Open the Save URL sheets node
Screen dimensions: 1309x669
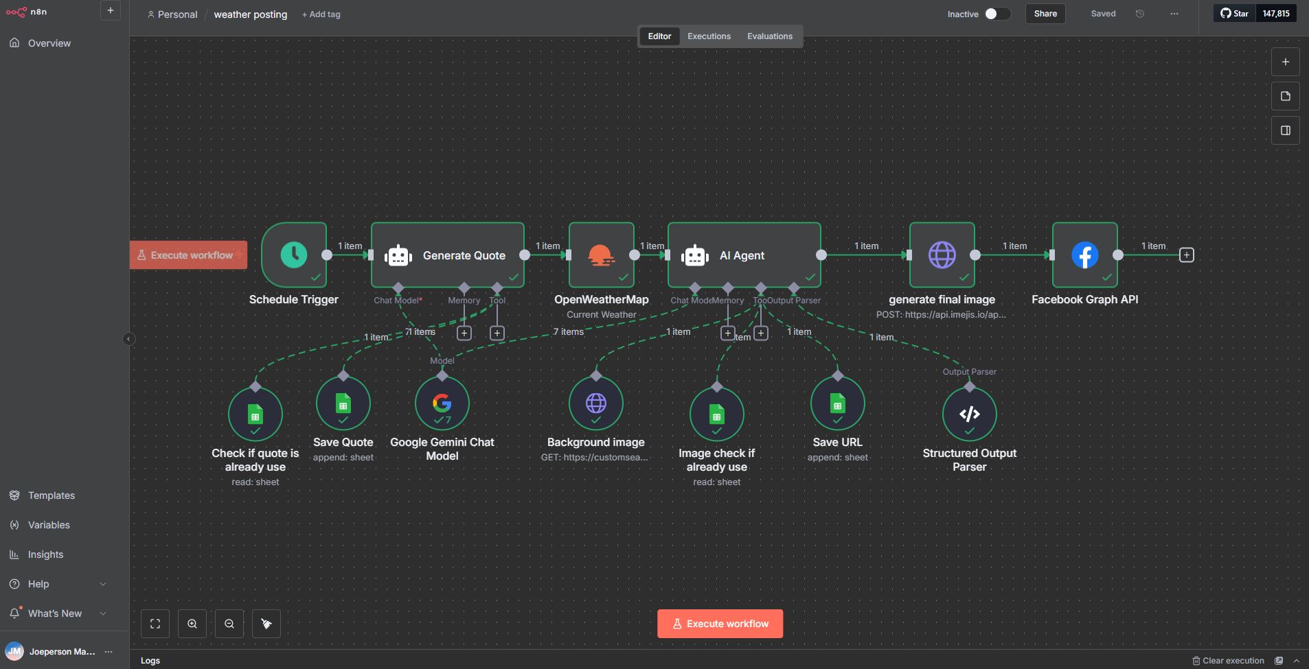838,403
